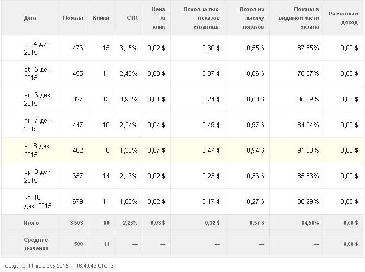Sort by the CTR column header
Viewport: 365px width, 272px height.
coord(132,18)
